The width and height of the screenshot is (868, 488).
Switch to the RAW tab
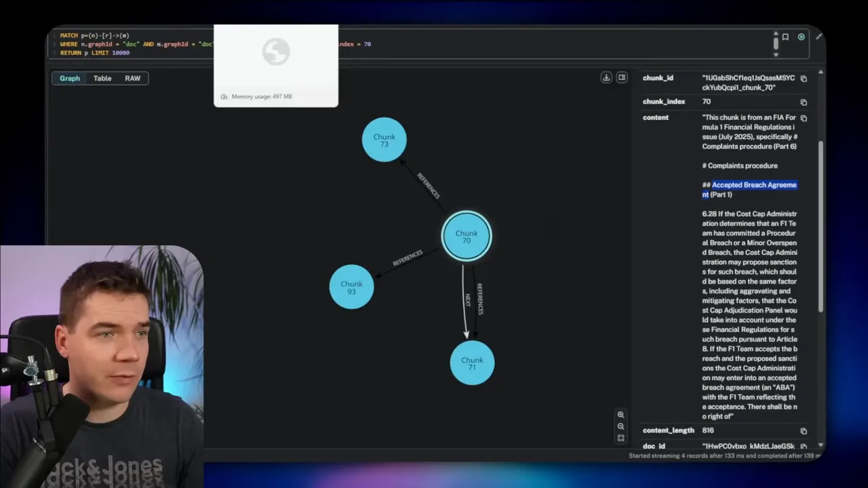click(132, 78)
